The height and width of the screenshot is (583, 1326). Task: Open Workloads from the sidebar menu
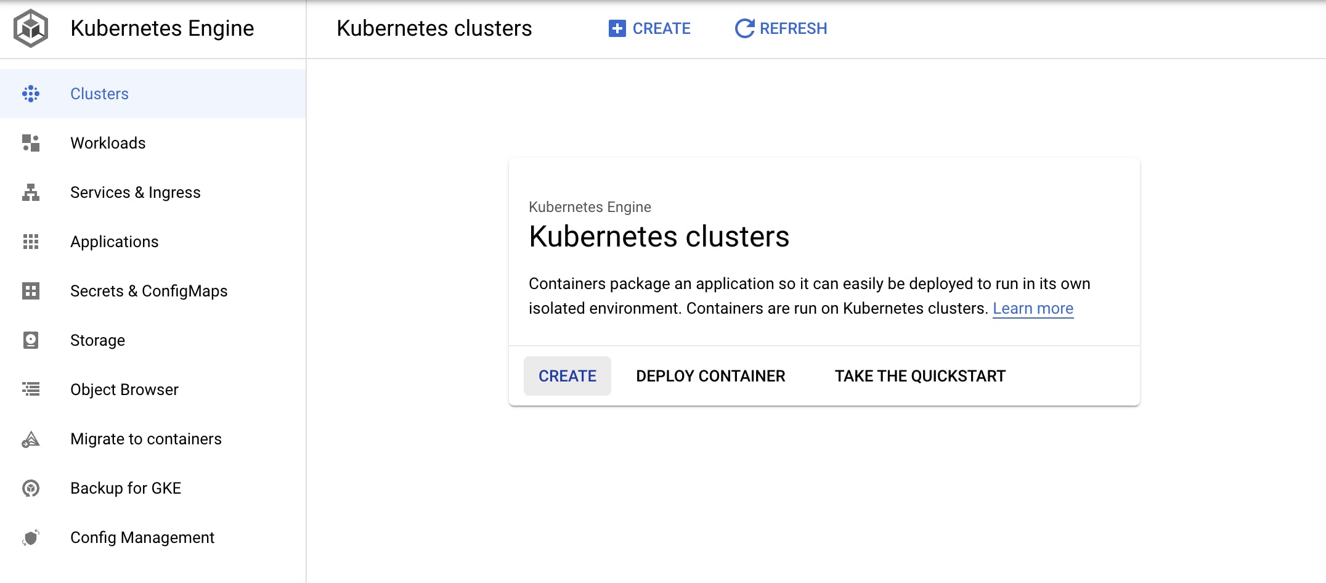pos(108,143)
